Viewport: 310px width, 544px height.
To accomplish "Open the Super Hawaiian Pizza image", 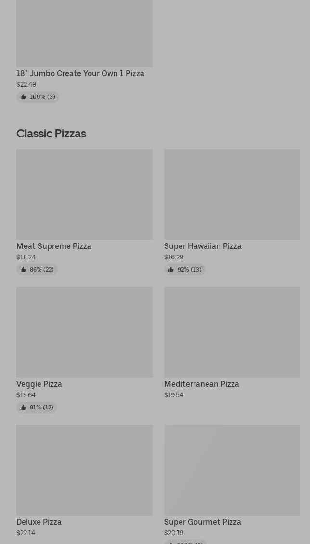I will pyautogui.click(x=232, y=194).
